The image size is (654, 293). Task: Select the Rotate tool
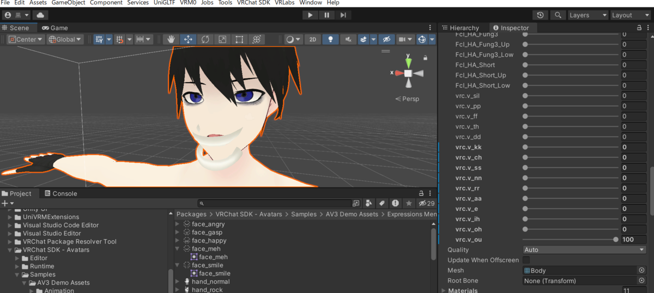coord(205,39)
